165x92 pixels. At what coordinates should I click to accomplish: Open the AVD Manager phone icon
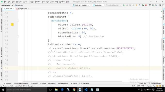[153, 5]
